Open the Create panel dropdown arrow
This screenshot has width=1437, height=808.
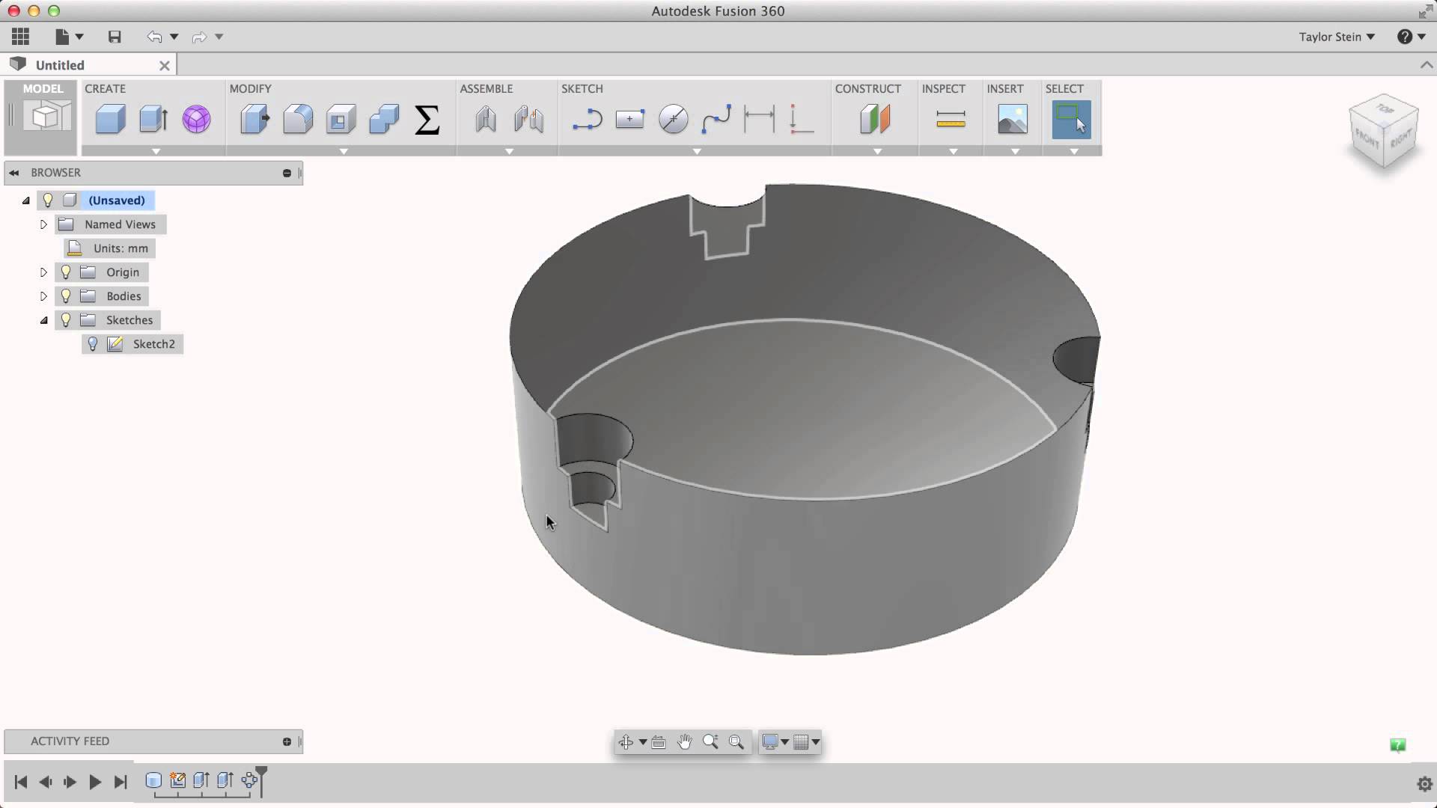coord(155,151)
